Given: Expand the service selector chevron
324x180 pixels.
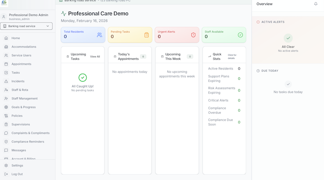Looking at the screenshot, I should pos(48,26).
